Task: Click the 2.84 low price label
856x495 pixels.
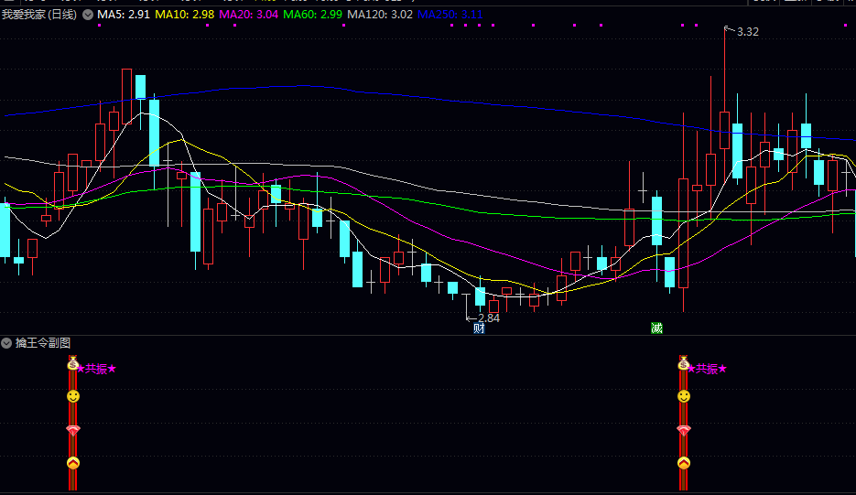Action: (489, 318)
